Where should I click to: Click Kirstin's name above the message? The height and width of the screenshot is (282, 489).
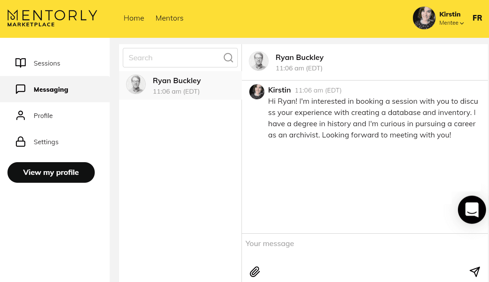[279, 90]
